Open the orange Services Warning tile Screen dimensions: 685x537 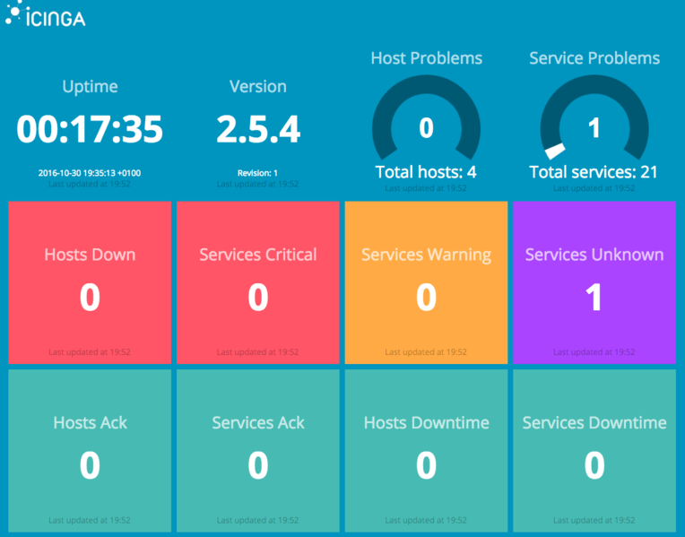[426, 282]
